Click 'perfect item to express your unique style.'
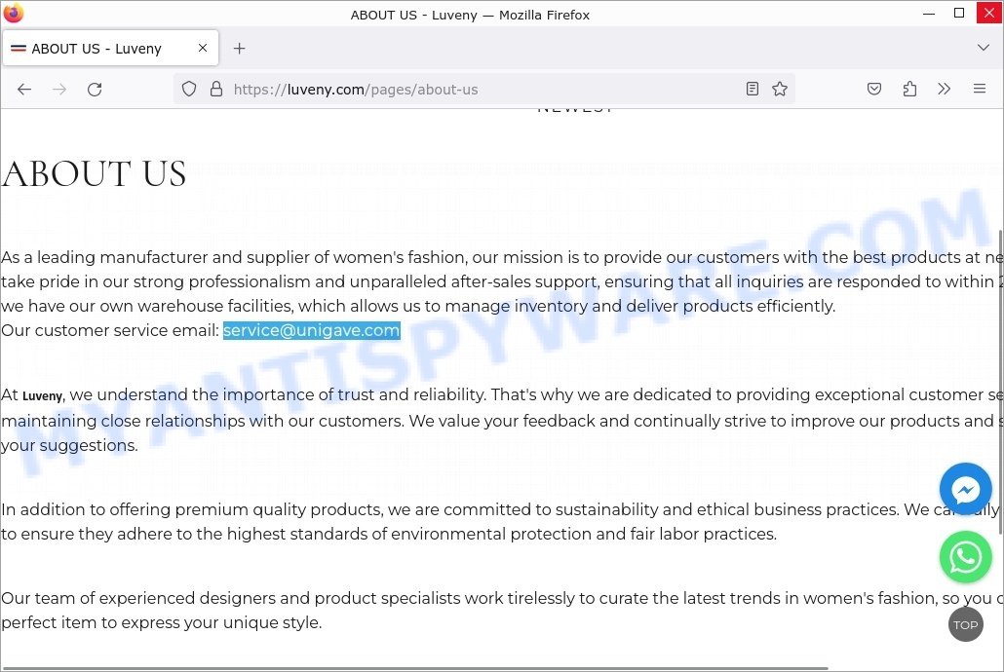The width and height of the screenshot is (1004, 672). (162, 622)
